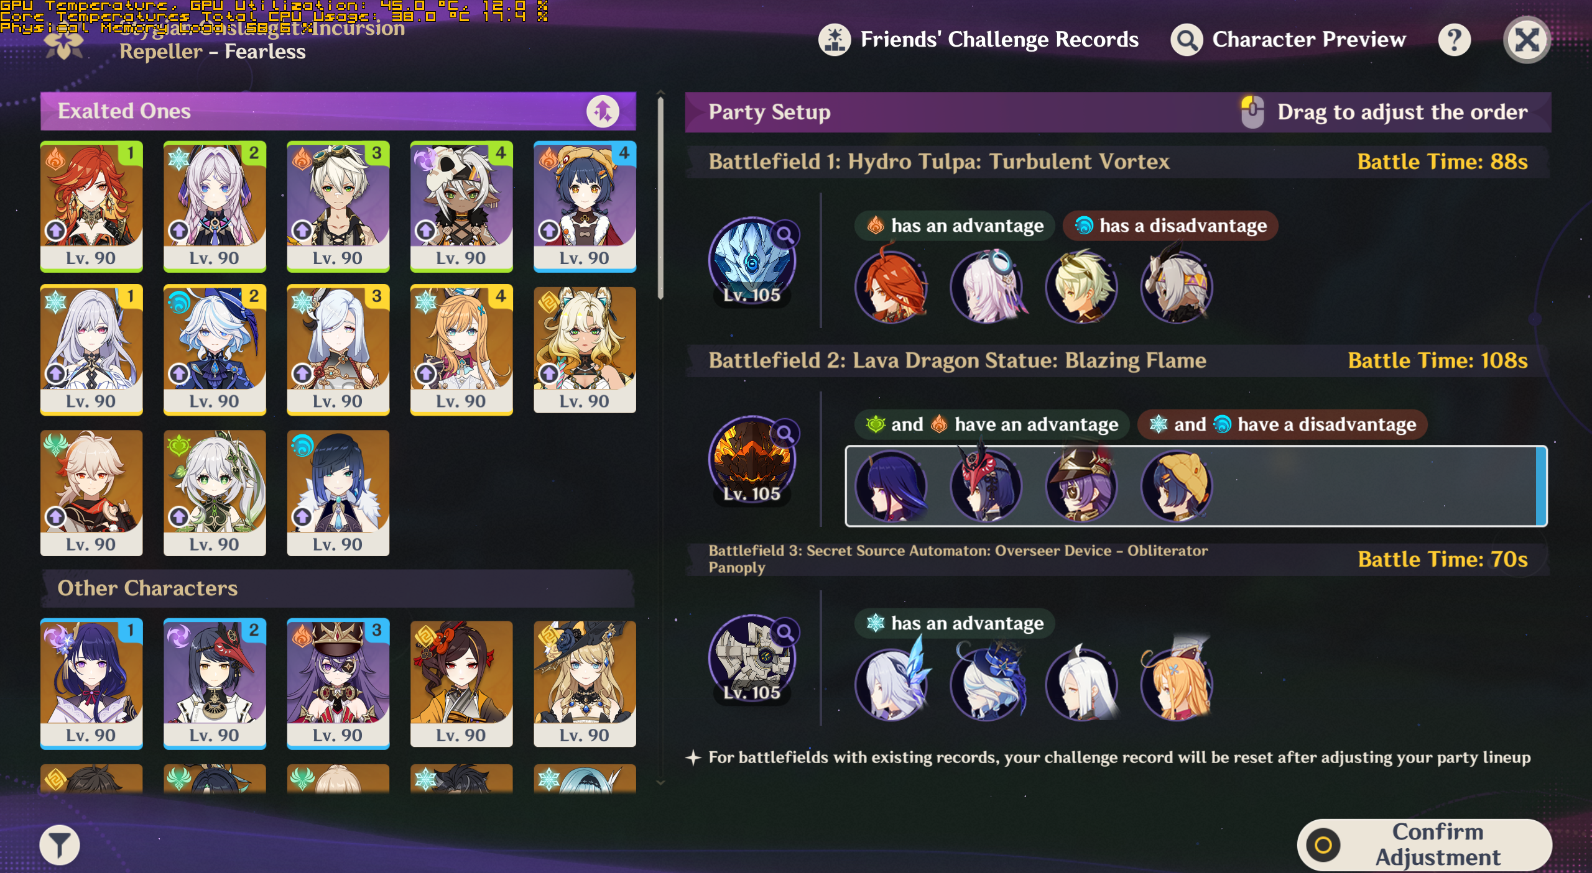Click first party member in Battlefield 3
Image resolution: width=1592 pixels, height=873 pixels.
tap(892, 683)
